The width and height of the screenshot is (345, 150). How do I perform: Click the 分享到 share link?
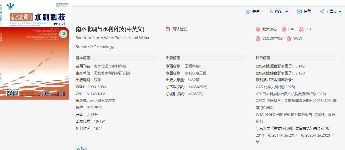tap(332, 12)
